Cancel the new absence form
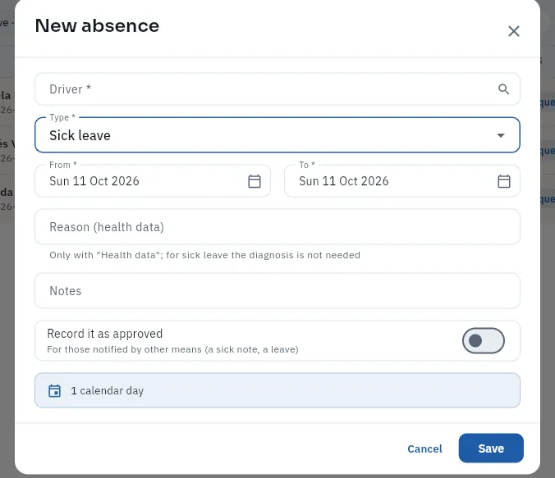555x478 pixels. click(424, 448)
